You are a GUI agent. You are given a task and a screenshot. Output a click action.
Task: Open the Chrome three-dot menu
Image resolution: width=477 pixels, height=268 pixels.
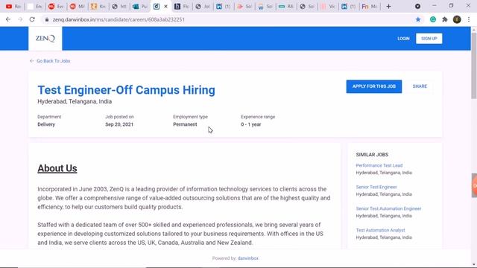(x=469, y=19)
